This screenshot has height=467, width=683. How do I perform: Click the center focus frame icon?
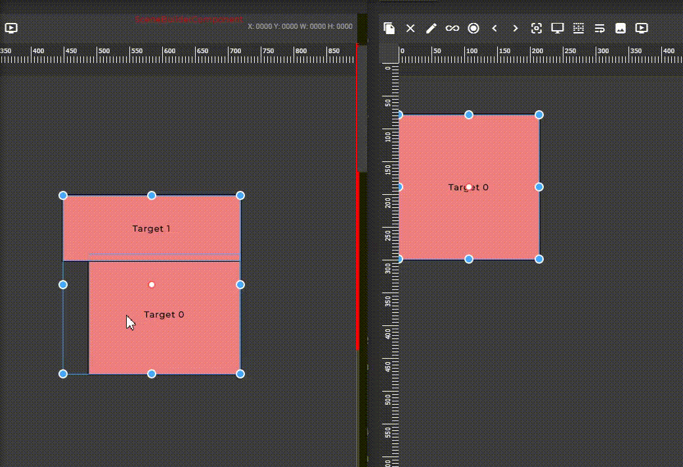tap(536, 28)
